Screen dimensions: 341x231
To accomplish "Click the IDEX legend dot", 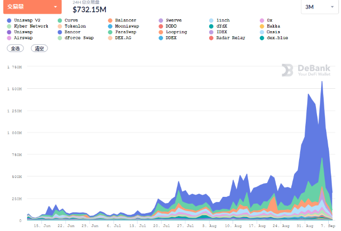I will pos(211,32).
